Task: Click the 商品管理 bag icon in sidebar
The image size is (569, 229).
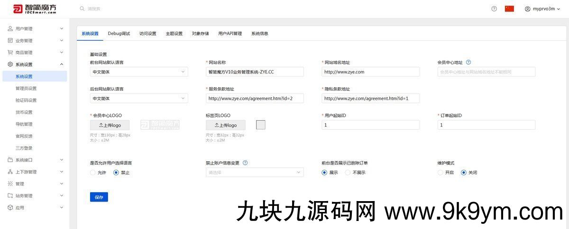Action: 10,53
